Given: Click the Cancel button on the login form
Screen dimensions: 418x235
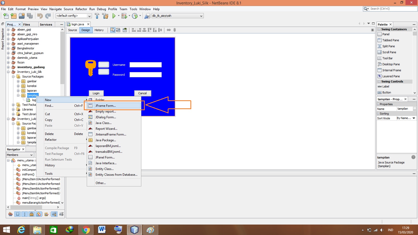Looking at the screenshot, I should coord(142,93).
